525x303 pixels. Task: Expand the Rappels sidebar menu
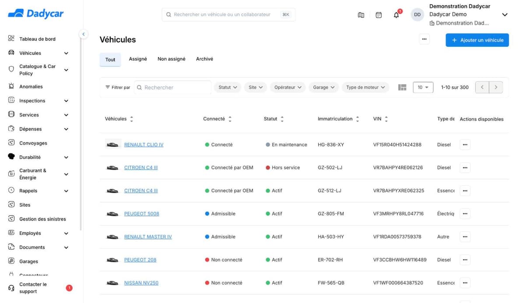[66, 191]
